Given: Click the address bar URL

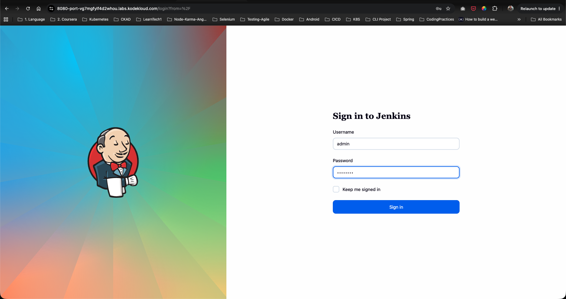Looking at the screenshot, I should (x=124, y=9).
